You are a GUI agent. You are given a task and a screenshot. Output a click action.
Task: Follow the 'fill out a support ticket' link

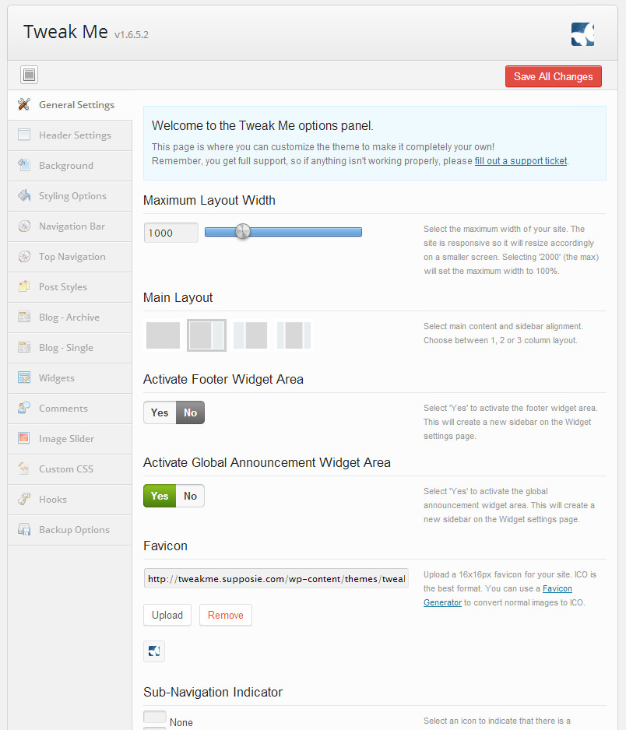point(521,161)
